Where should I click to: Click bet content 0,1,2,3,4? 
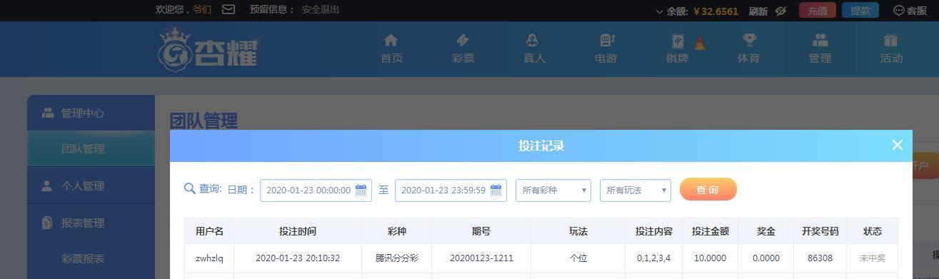(654, 258)
